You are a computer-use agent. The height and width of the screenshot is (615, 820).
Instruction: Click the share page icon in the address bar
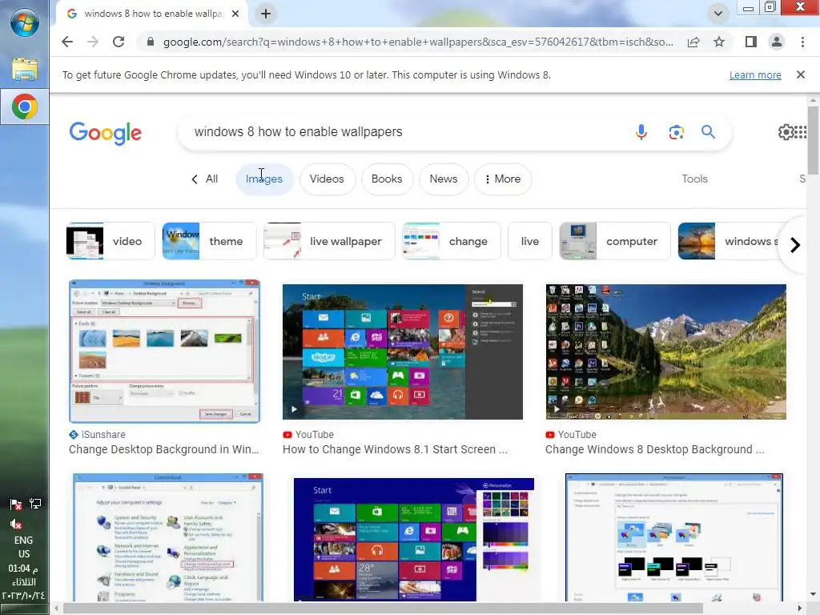click(x=693, y=42)
